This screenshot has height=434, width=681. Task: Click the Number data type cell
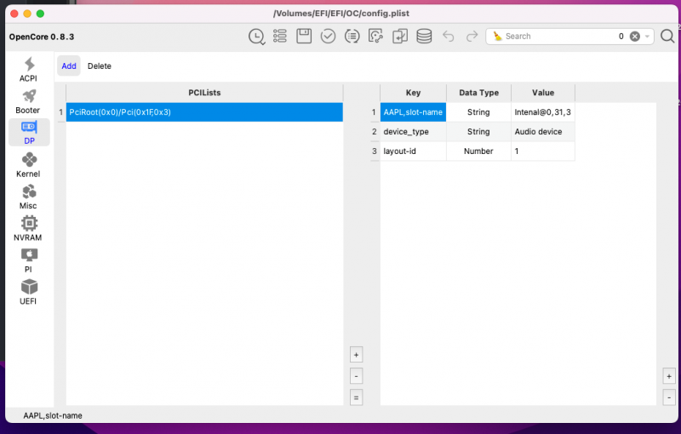tap(478, 151)
